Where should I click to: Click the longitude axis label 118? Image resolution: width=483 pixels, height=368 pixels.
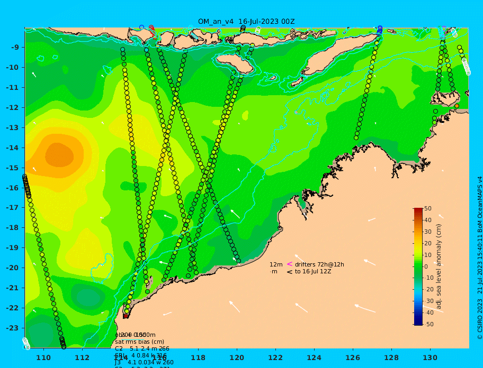(x=198, y=358)
